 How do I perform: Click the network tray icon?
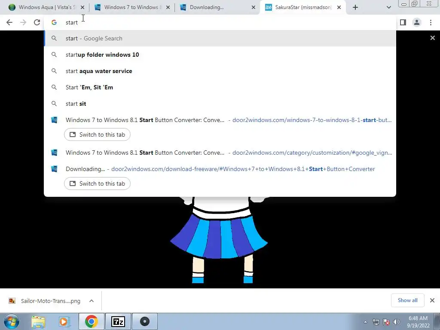[376, 322]
